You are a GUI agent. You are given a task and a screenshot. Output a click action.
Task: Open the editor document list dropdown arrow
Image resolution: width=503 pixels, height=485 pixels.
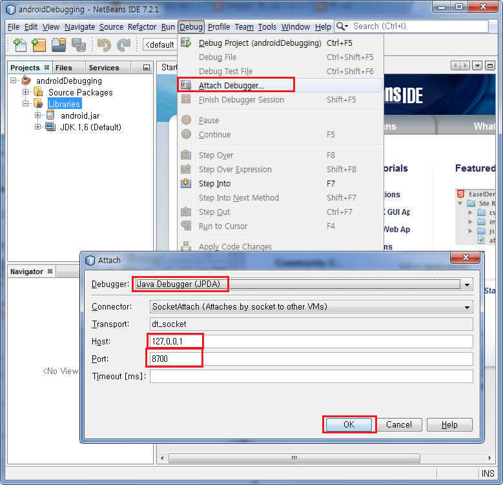point(477,66)
